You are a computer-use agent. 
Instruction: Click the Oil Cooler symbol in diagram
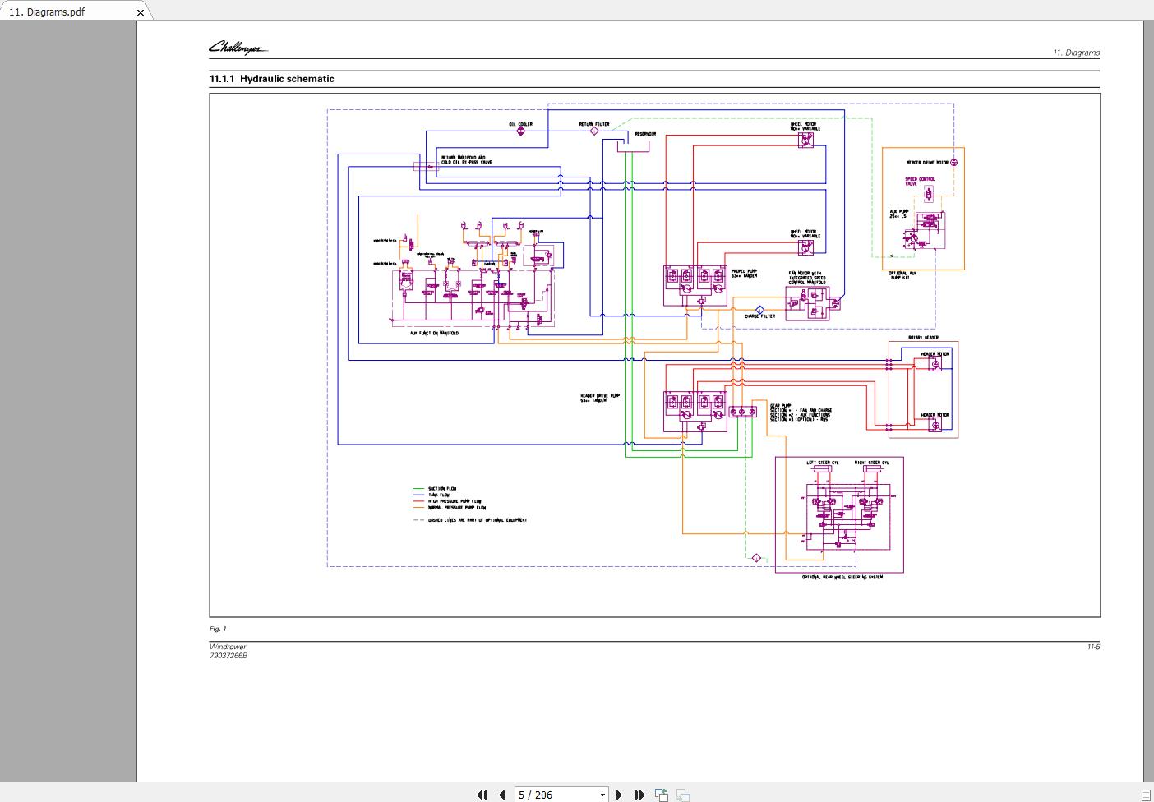click(520, 131)
